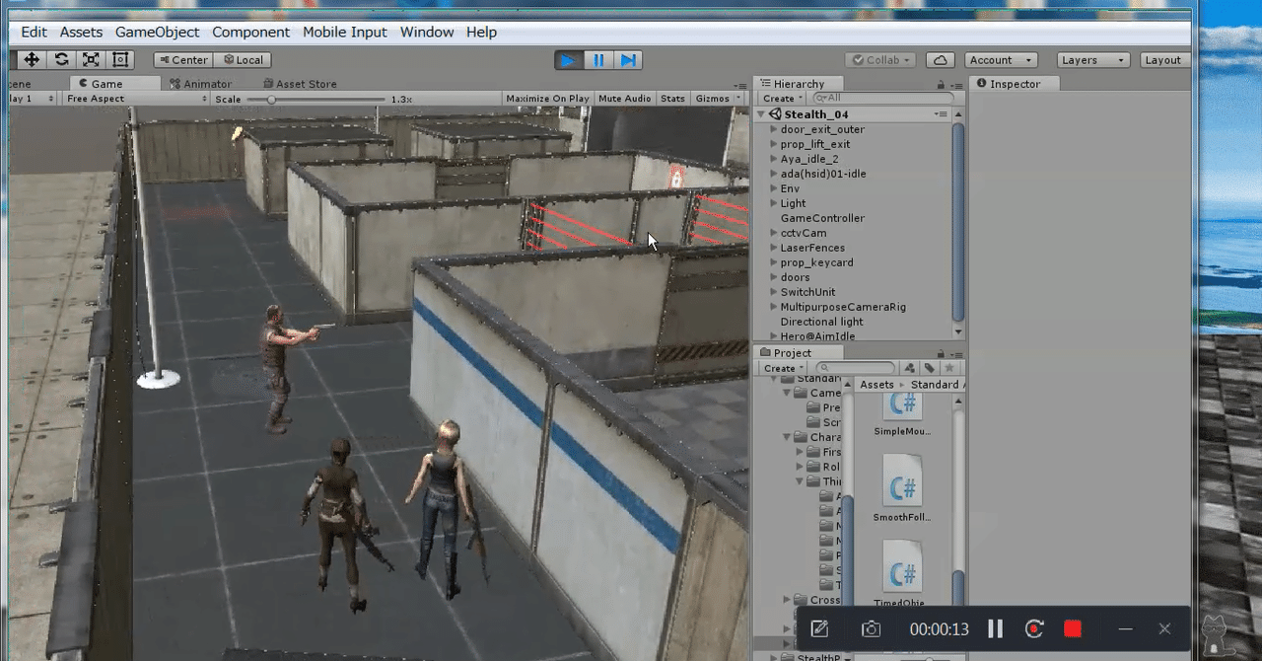Open the Window menu
Screen dimensions: 1262x661
point(426,32)
